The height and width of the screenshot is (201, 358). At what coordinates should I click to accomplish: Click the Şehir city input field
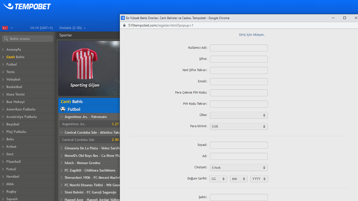click(x=239, y=198)
